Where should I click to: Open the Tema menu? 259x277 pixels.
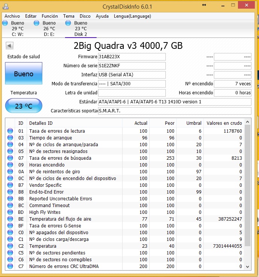point(69,16)
